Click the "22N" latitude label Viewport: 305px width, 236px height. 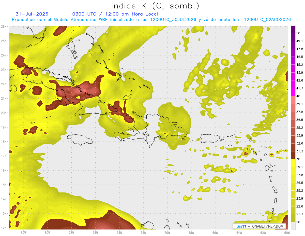coord(4,84)
